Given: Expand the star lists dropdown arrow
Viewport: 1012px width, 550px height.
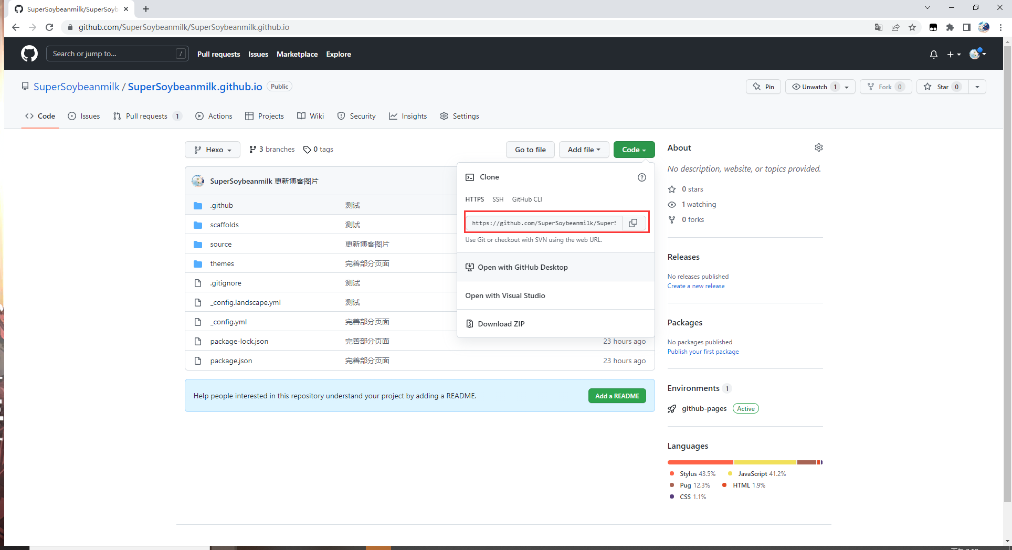Looking at the screenshot, I should click(x=977, y=87).
